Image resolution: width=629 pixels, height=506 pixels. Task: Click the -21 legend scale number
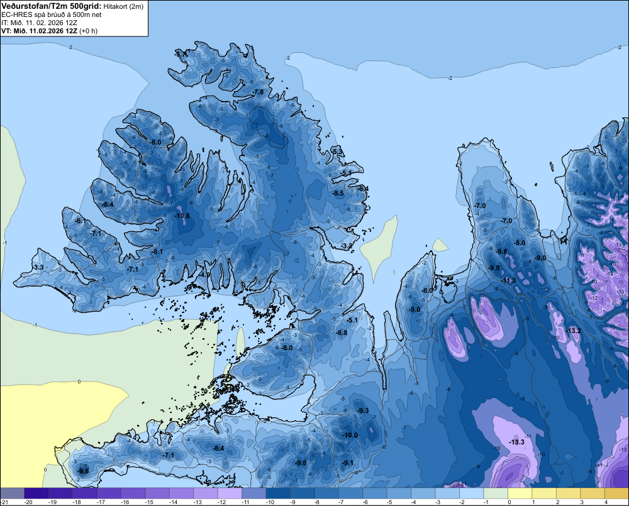click(x=4, y=502)
